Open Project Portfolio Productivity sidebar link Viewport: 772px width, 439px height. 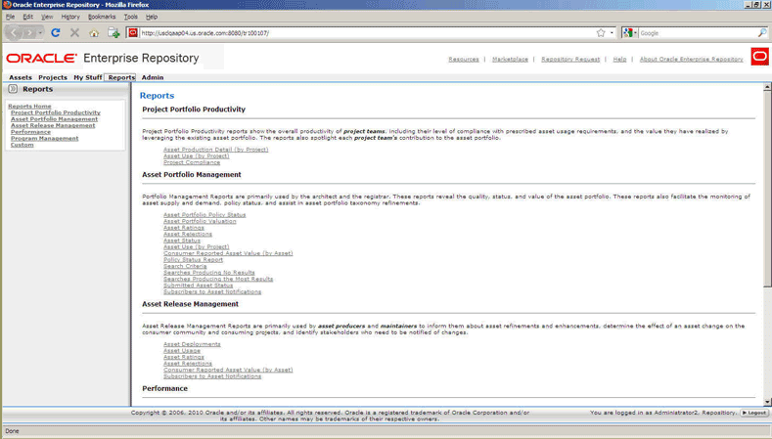coord(56,112)
